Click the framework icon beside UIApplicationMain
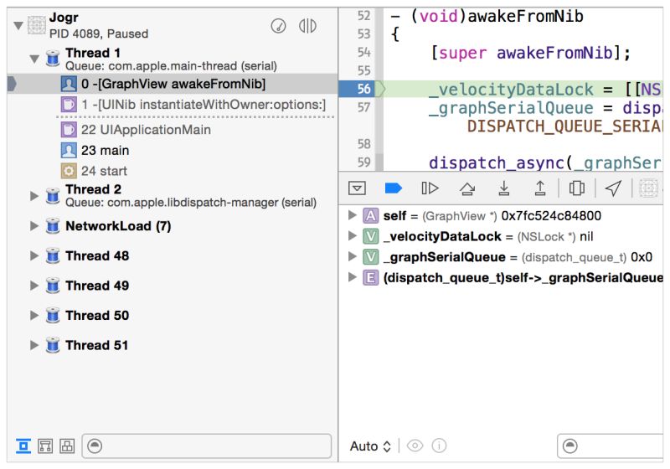The width and height of the screenshot is (670, 469). point(69,130)
